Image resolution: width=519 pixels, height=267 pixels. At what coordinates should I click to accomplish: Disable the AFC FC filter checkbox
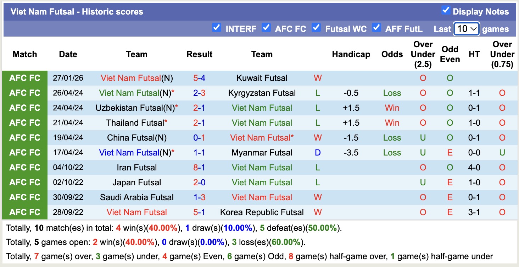266,27
